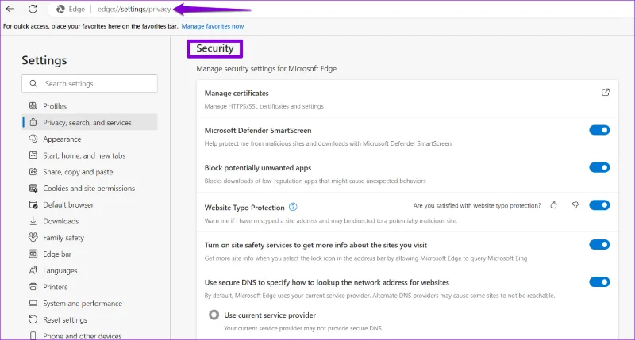Image resolution: width=635 pixels, height=340 pixels.
Task: Click the Manage favorites now link
Action: click(213, 26)
